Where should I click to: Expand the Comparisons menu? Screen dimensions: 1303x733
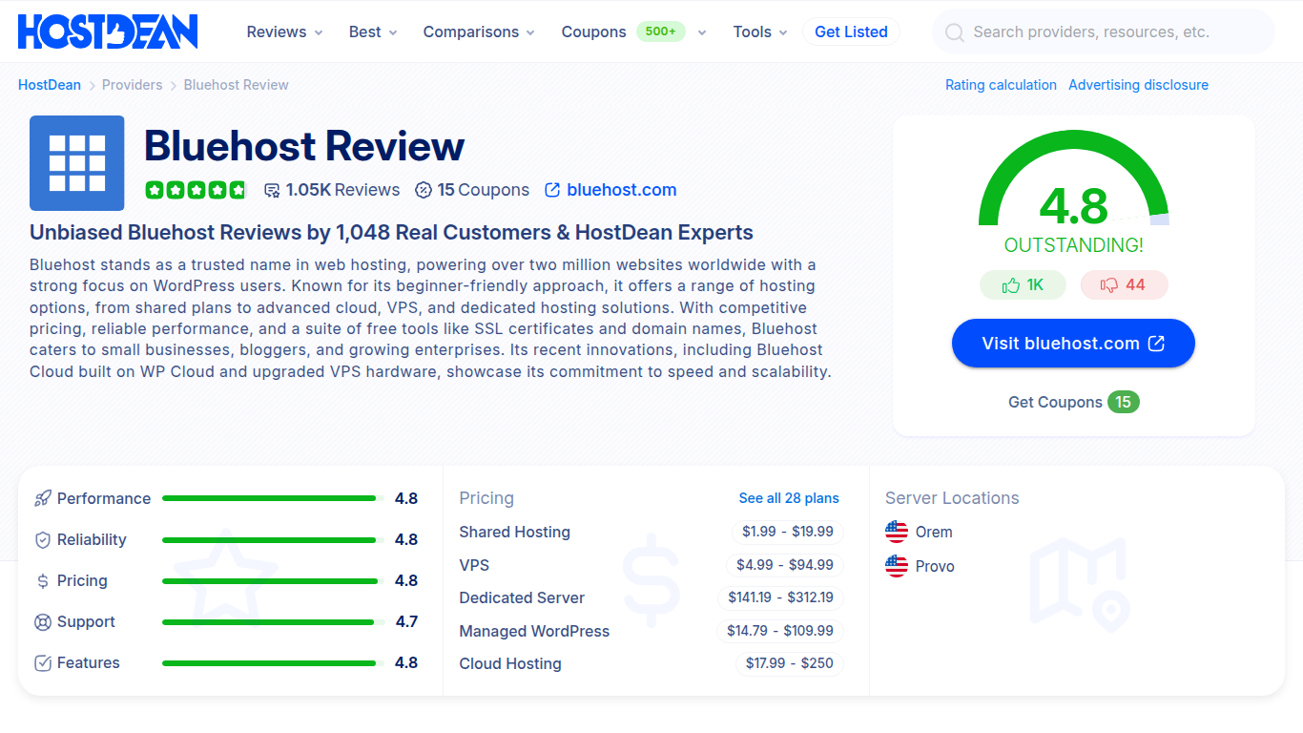[479, 31]
